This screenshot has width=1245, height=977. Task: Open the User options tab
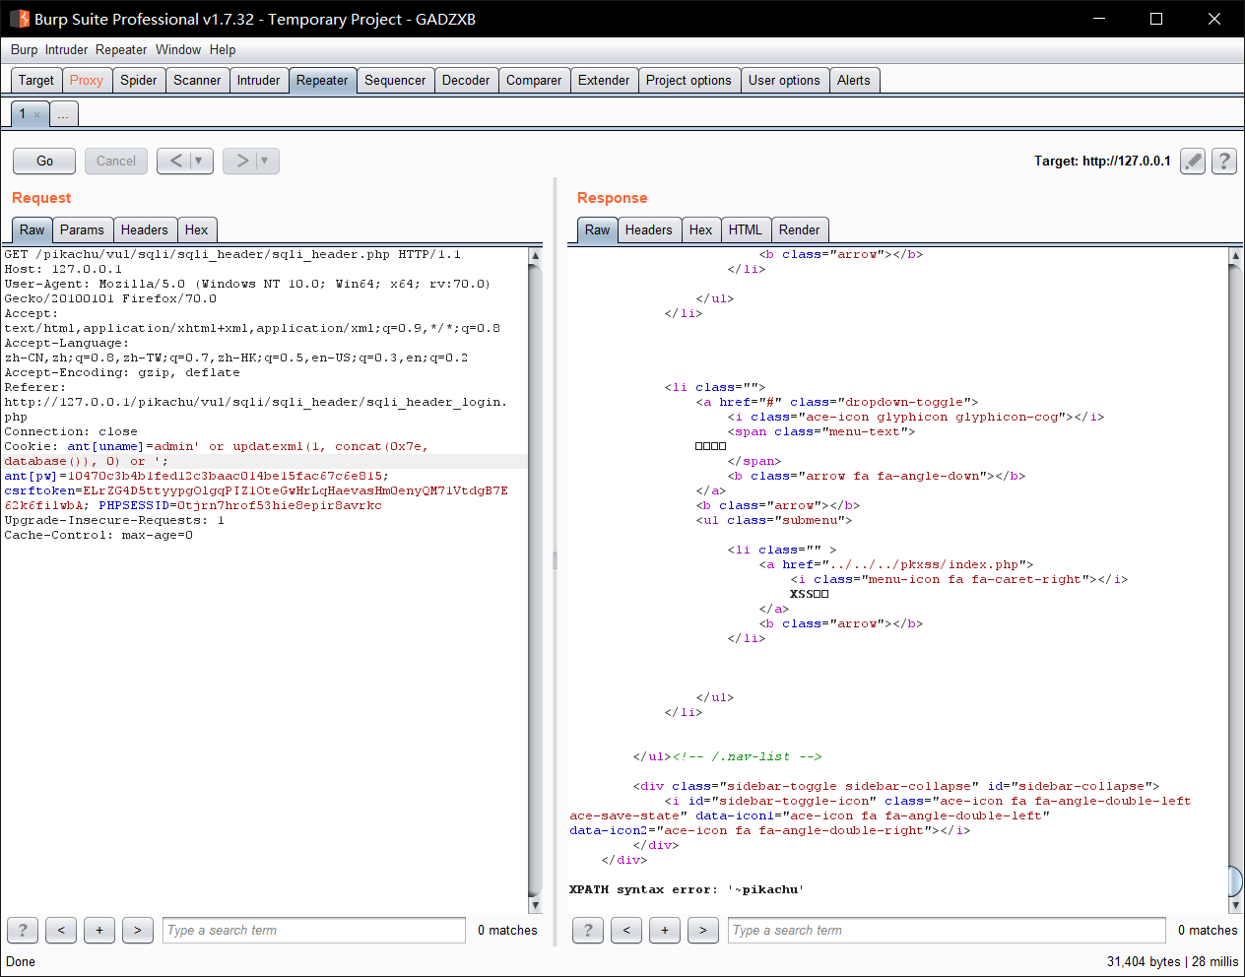pos(784,81)
